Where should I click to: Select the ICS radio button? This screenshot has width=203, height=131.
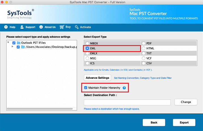[87, 63]
